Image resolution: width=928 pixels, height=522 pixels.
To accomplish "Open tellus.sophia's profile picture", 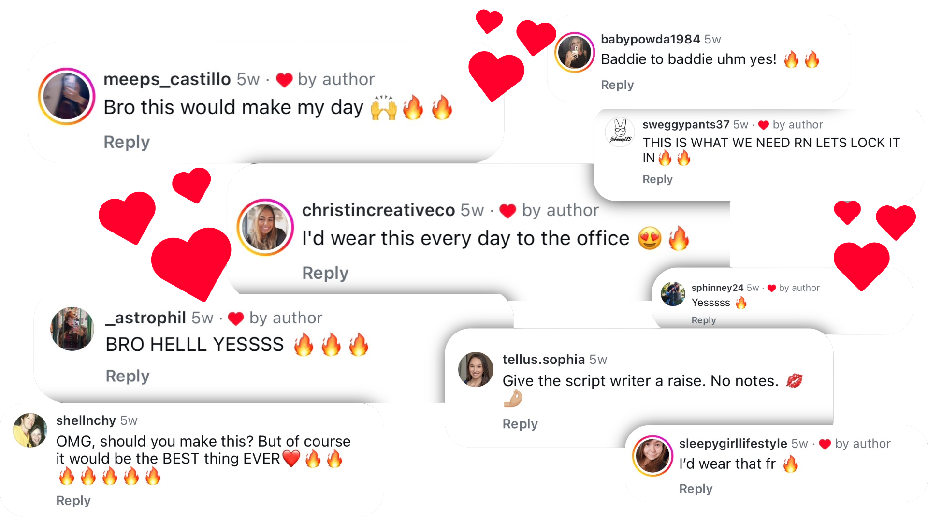I will (476, 370).
